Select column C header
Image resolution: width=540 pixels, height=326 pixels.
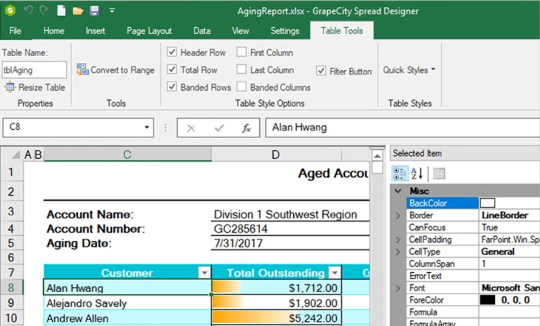click(128, 155)
